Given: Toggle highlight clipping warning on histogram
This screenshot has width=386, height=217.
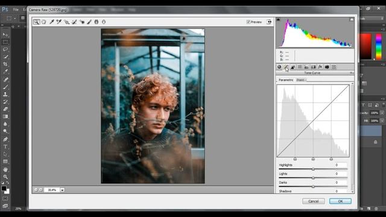Looking at the screenshot, I should click(x=352, y=19).
